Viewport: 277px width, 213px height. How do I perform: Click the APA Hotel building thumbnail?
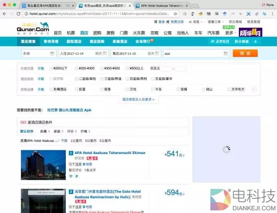pos(43,164)
